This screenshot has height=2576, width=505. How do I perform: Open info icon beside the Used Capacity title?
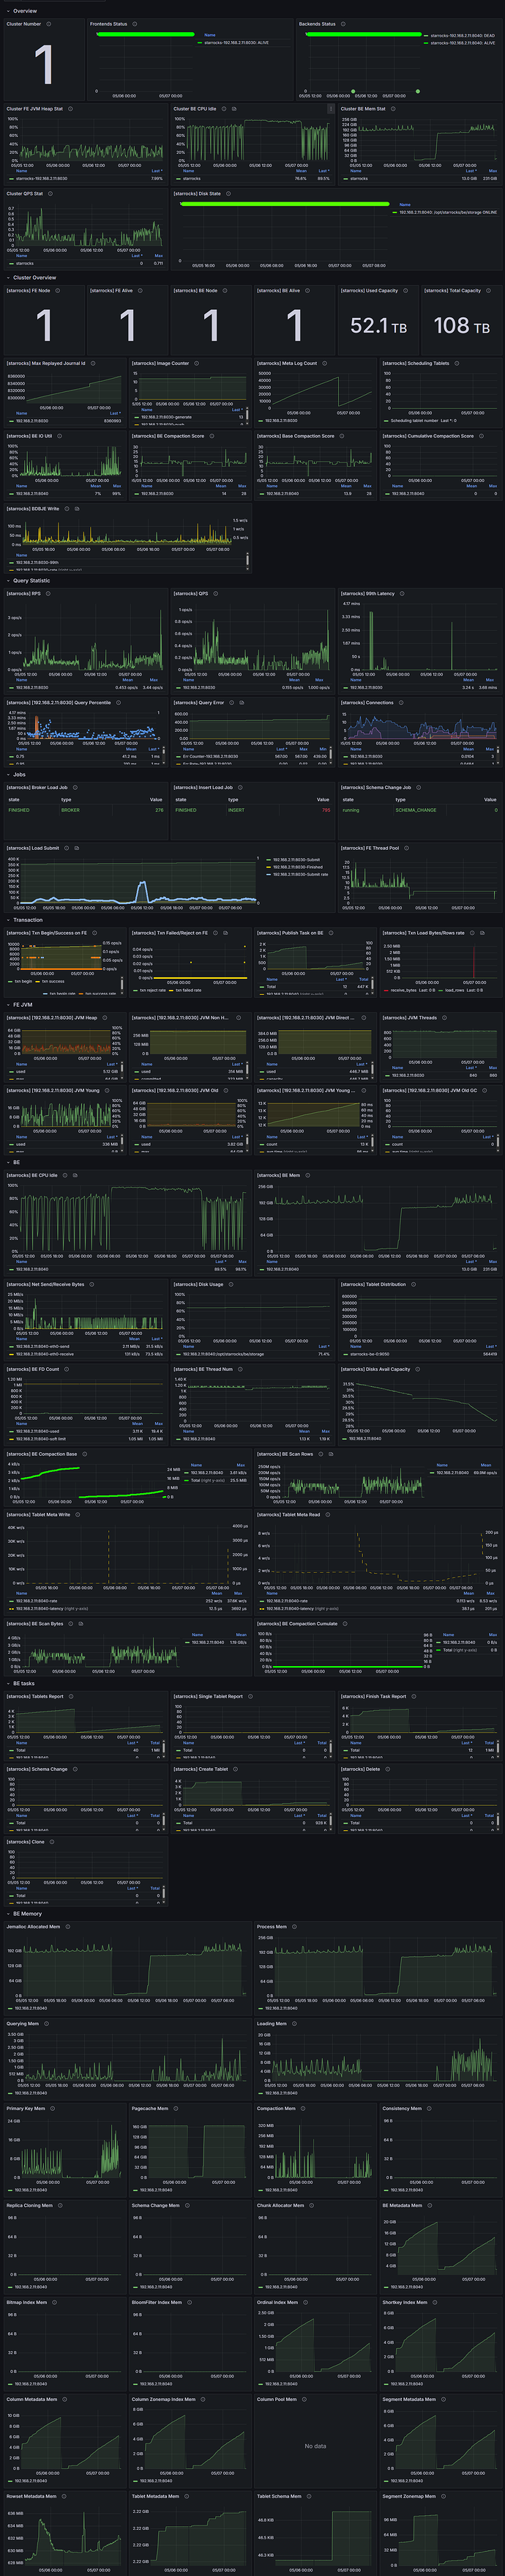(x=405, y=291)
